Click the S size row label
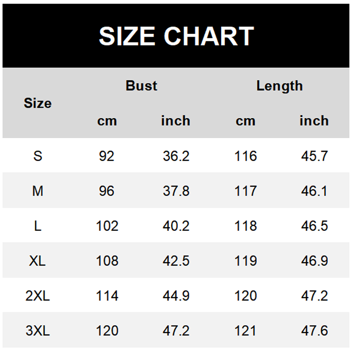This screenshot has height=353, width=353. pyautogui.click(x=38, y=156)
